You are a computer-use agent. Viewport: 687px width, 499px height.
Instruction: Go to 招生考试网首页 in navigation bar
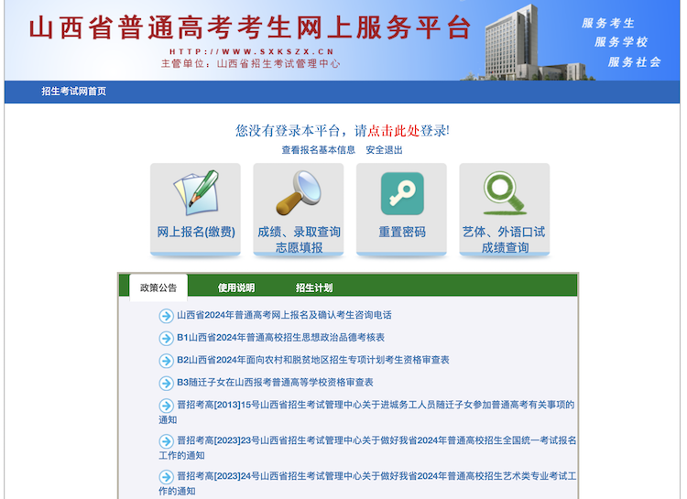click(73, 92)
